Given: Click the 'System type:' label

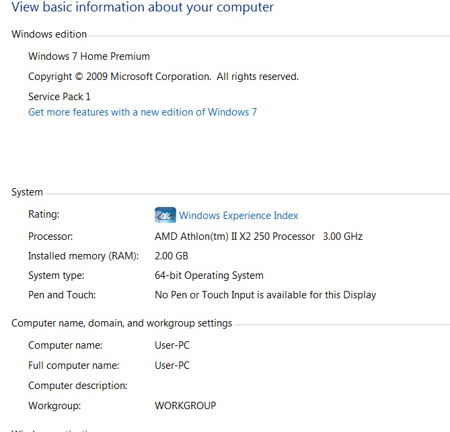Looking at the screenshot, I should click(x=57, y=275).
